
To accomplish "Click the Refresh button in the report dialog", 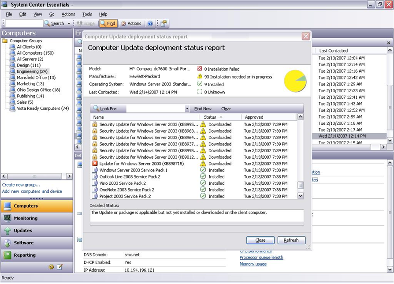I will point(291,240).
